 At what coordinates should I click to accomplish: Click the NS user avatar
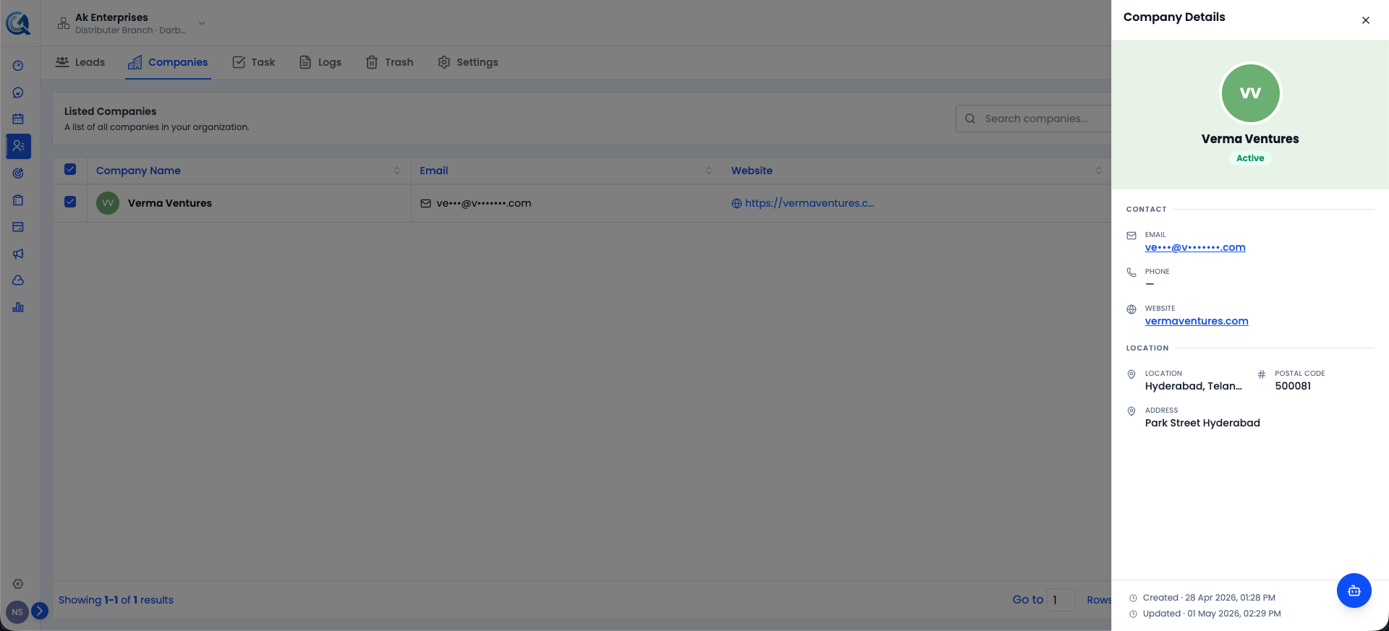17,612
